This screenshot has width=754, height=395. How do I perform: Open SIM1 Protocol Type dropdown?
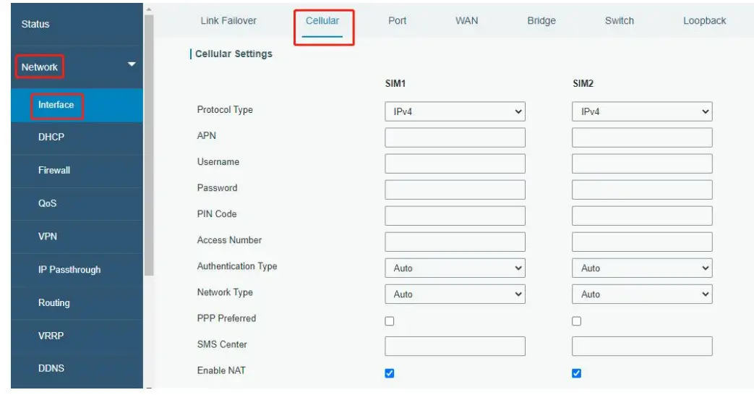pos(455,111)
